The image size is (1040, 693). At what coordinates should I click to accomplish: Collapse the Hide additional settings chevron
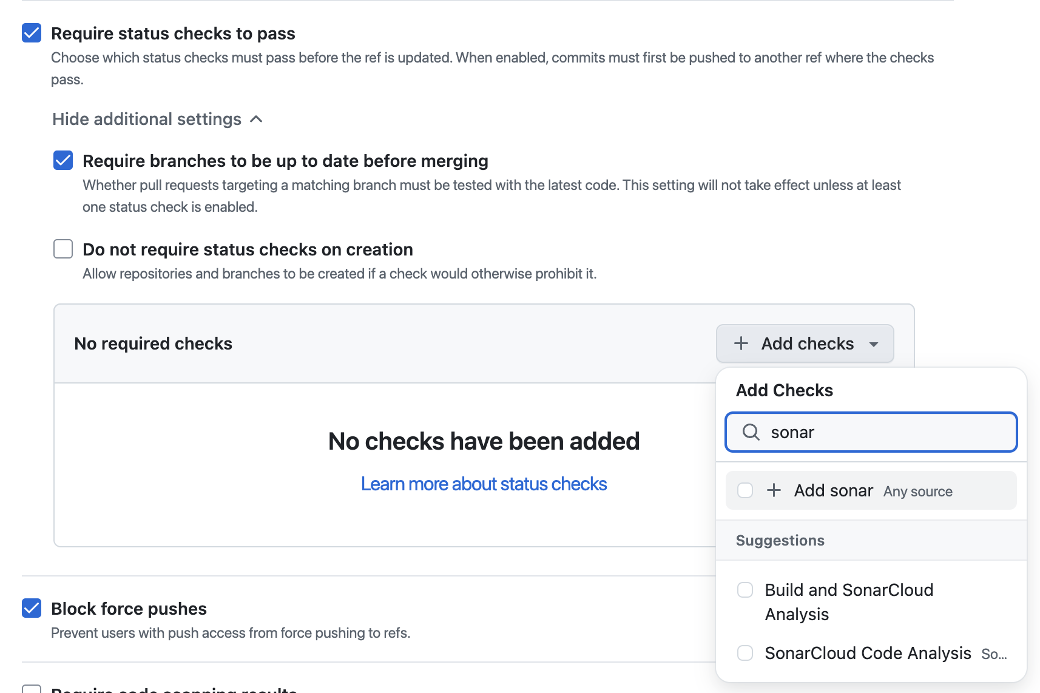[x=257, y=119]
